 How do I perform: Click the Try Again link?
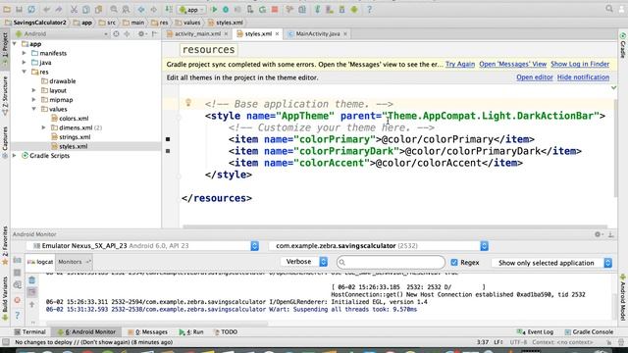(460, 64)
